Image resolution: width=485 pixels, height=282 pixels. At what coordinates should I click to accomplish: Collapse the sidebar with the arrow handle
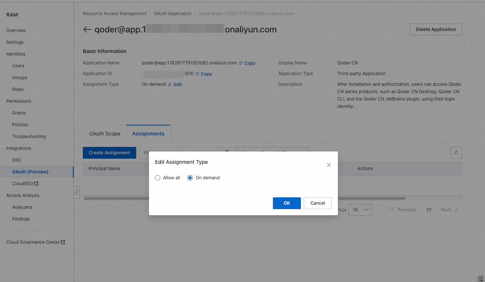77,192
